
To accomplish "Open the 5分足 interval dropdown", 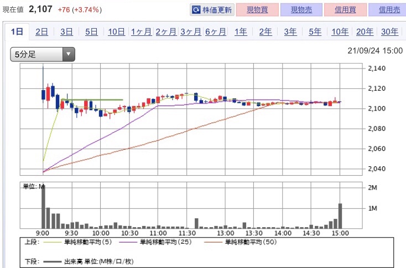I will point(43,54).
